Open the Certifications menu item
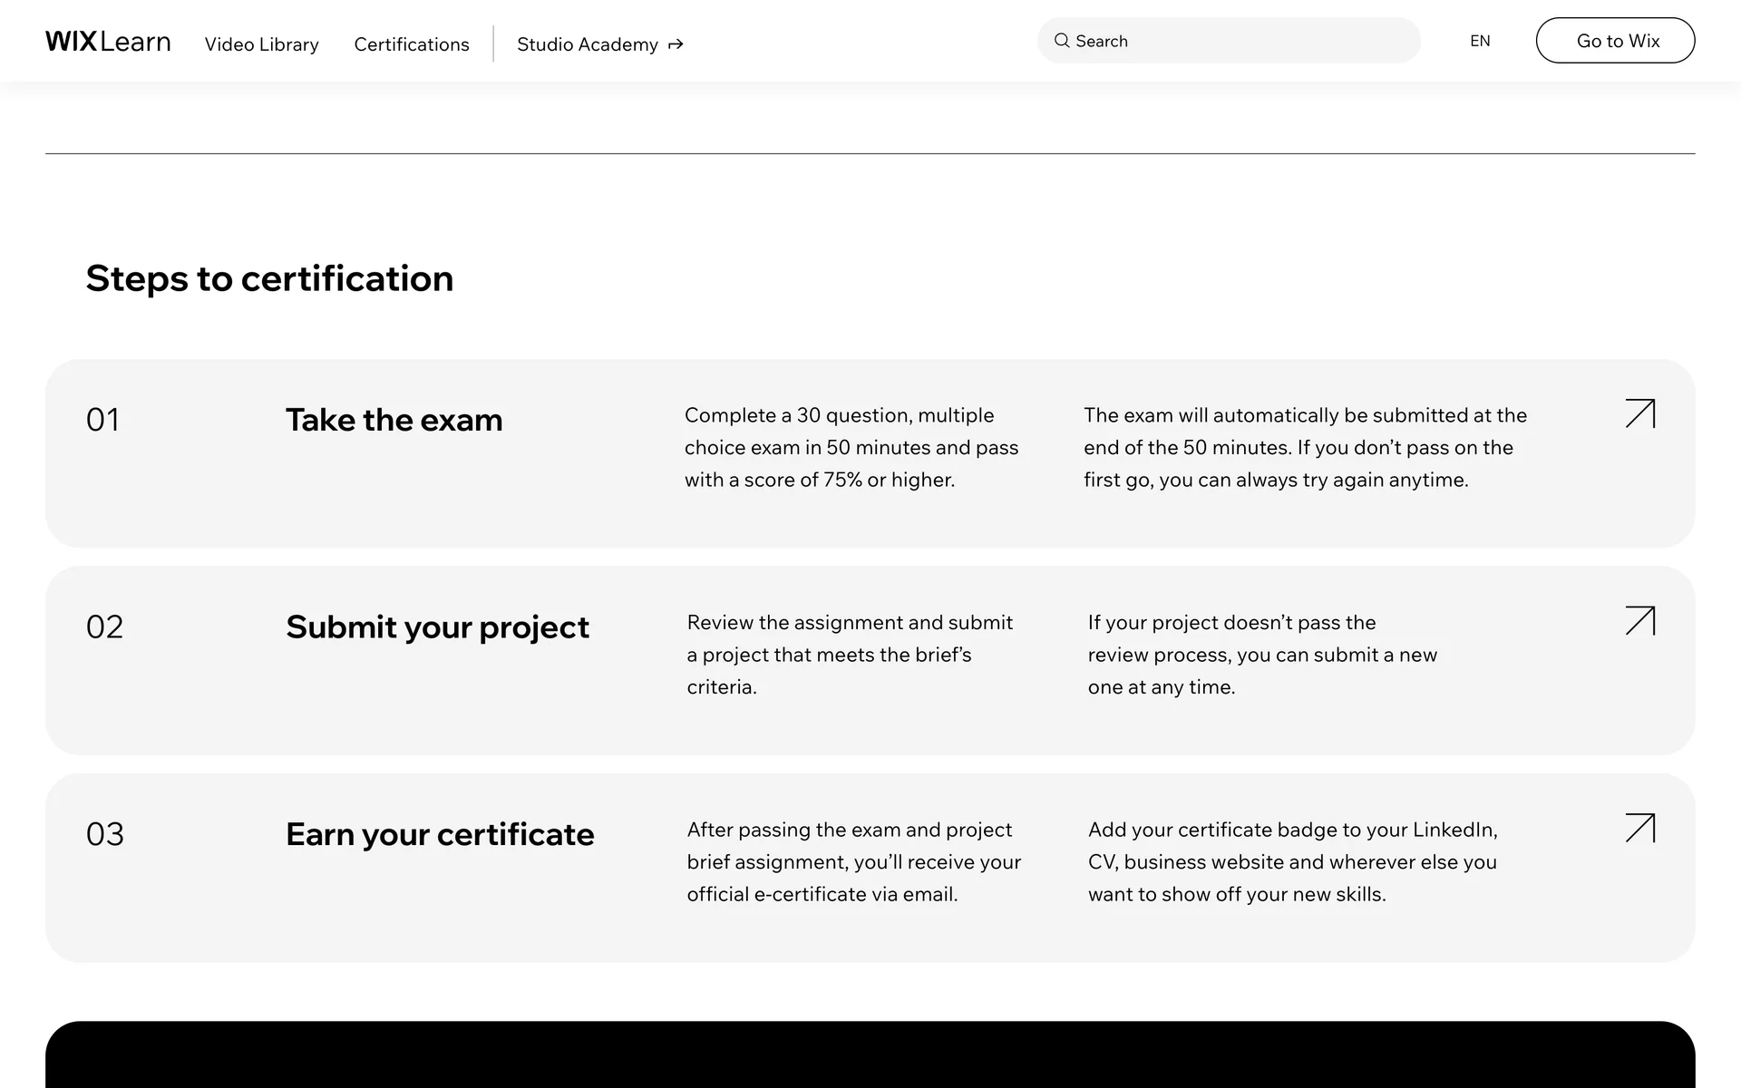The height and width of the screenshot is (1088, 1741). [x=412, y=44]
